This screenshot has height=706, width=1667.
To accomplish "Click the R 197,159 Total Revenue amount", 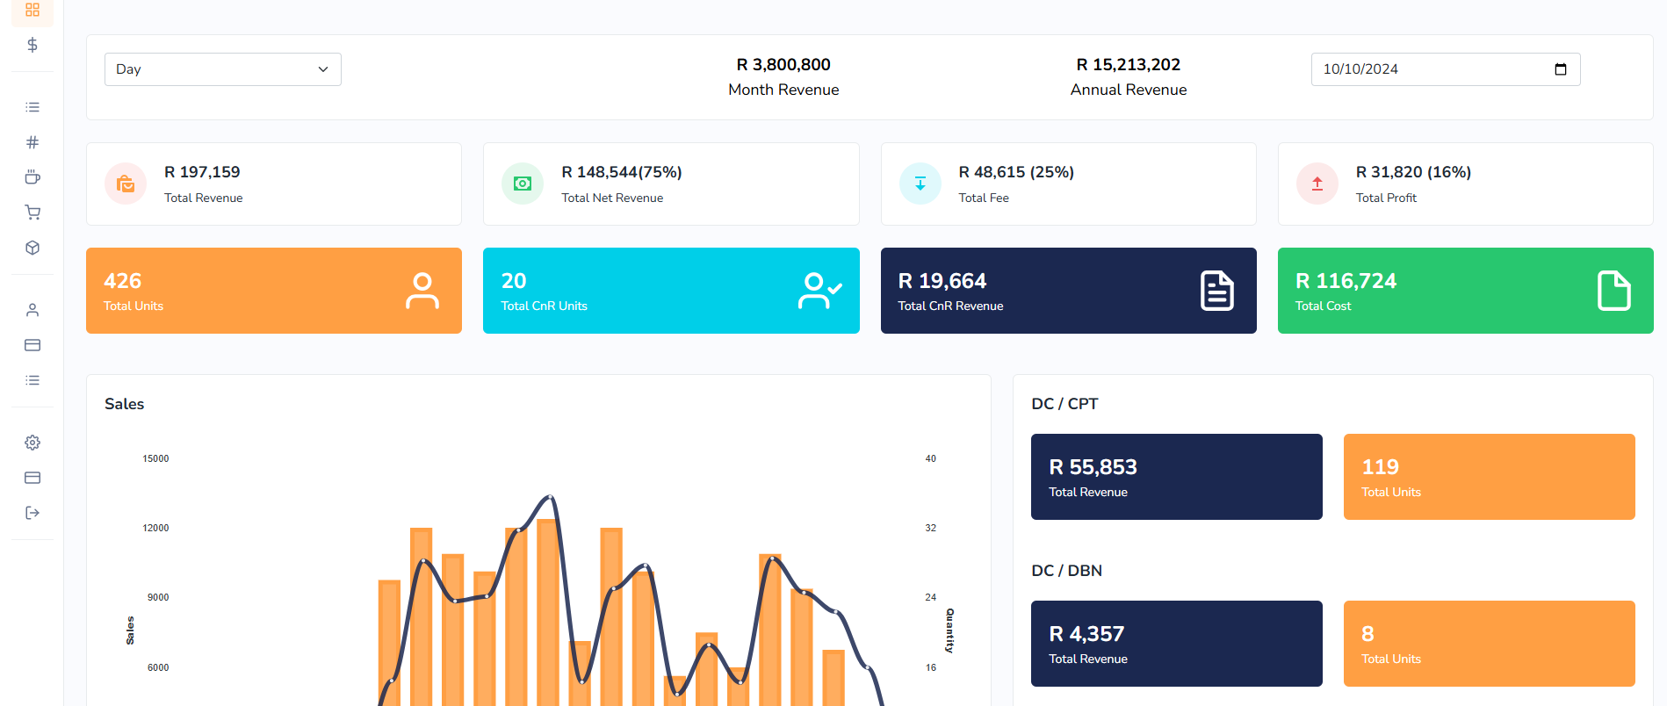I will click(202, 172).
